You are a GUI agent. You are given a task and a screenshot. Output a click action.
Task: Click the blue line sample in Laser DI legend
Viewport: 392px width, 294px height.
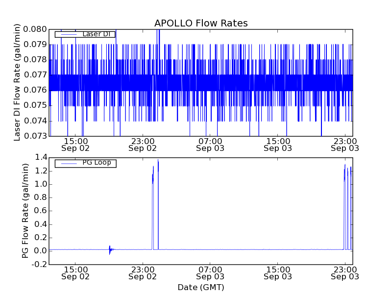click(x=69, y=34)
